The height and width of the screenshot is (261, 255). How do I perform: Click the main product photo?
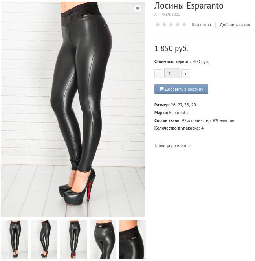tap(73, 109)
